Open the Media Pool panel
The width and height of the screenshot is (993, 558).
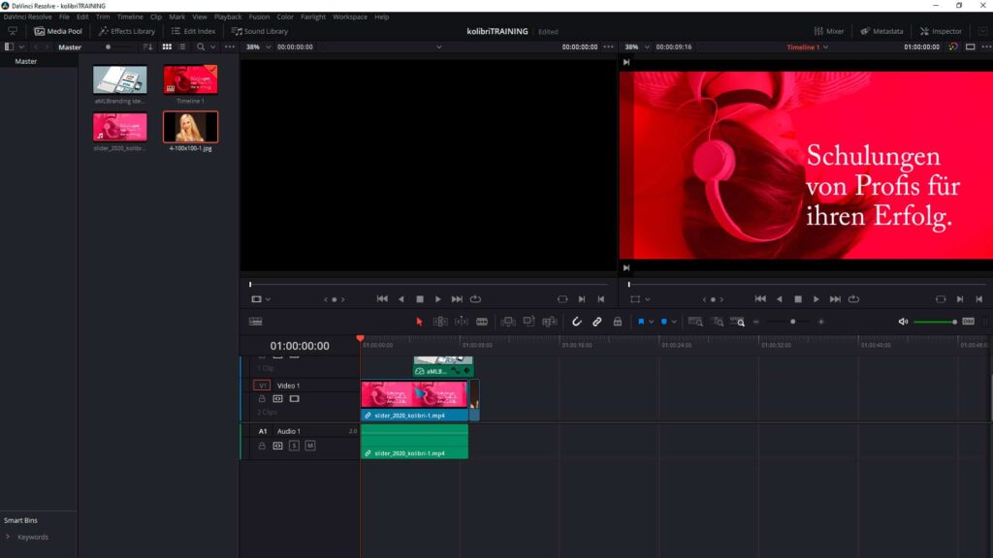tap(57, 31)
